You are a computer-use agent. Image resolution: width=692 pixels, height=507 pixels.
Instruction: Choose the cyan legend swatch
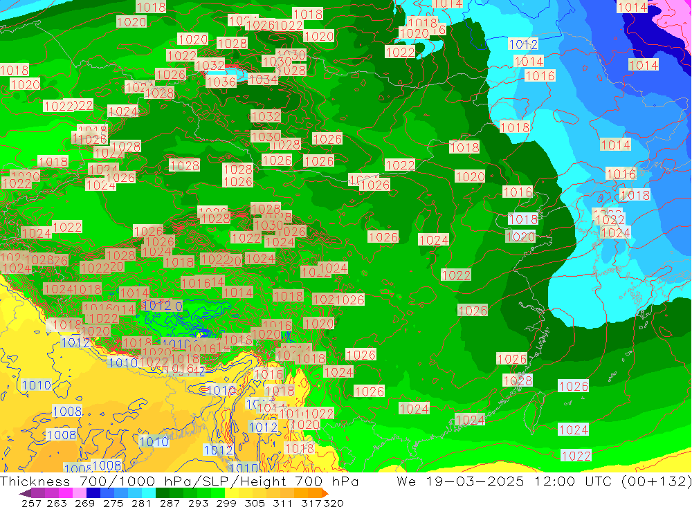(x=149, y=493)
